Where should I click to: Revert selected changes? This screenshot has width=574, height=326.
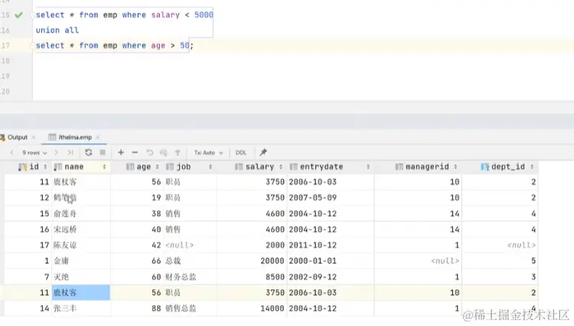point(149,153)
